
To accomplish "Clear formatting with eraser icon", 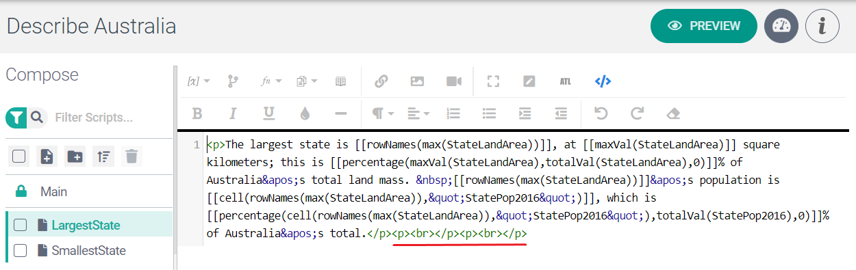I will pyautogui.click(x=673, y=113).
